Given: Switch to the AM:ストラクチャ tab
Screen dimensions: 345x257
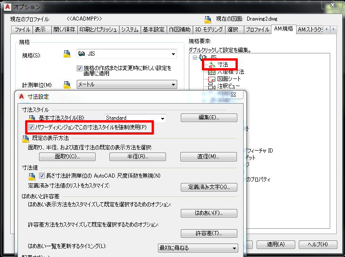Looking at the screenshot, I should (310, 30).
